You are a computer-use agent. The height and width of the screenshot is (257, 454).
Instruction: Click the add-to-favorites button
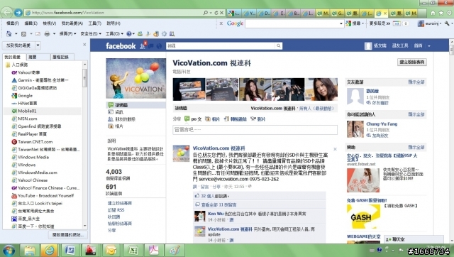pos(19,45)
